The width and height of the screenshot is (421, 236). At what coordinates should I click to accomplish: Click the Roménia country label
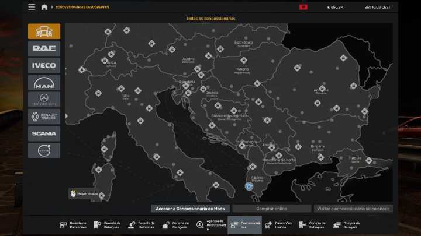point(321,90)
